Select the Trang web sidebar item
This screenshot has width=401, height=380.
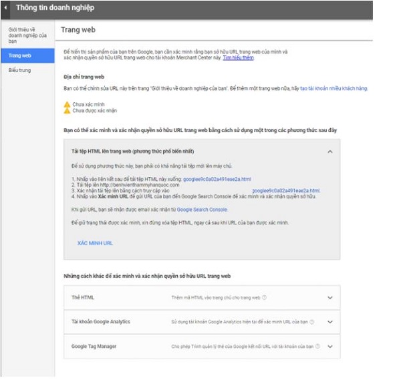point(20,55)
